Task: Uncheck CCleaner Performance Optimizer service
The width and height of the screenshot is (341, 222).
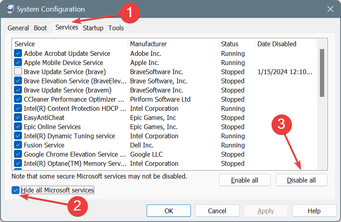Action: [18, 99]
